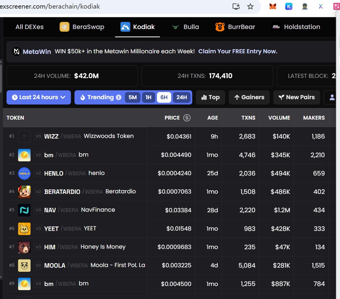Click the install app icon in address bar
340x299 pixels.
(x=236, y=7)
